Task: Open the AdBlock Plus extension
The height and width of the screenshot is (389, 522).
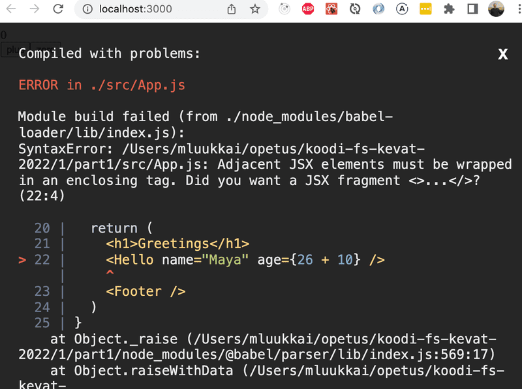Action: tap(307, 9)
